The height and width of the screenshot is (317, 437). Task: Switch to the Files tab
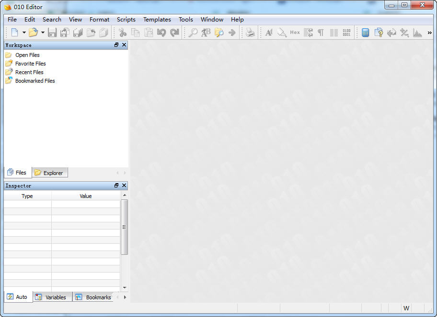pyautogui.click(x=18, y=173)
